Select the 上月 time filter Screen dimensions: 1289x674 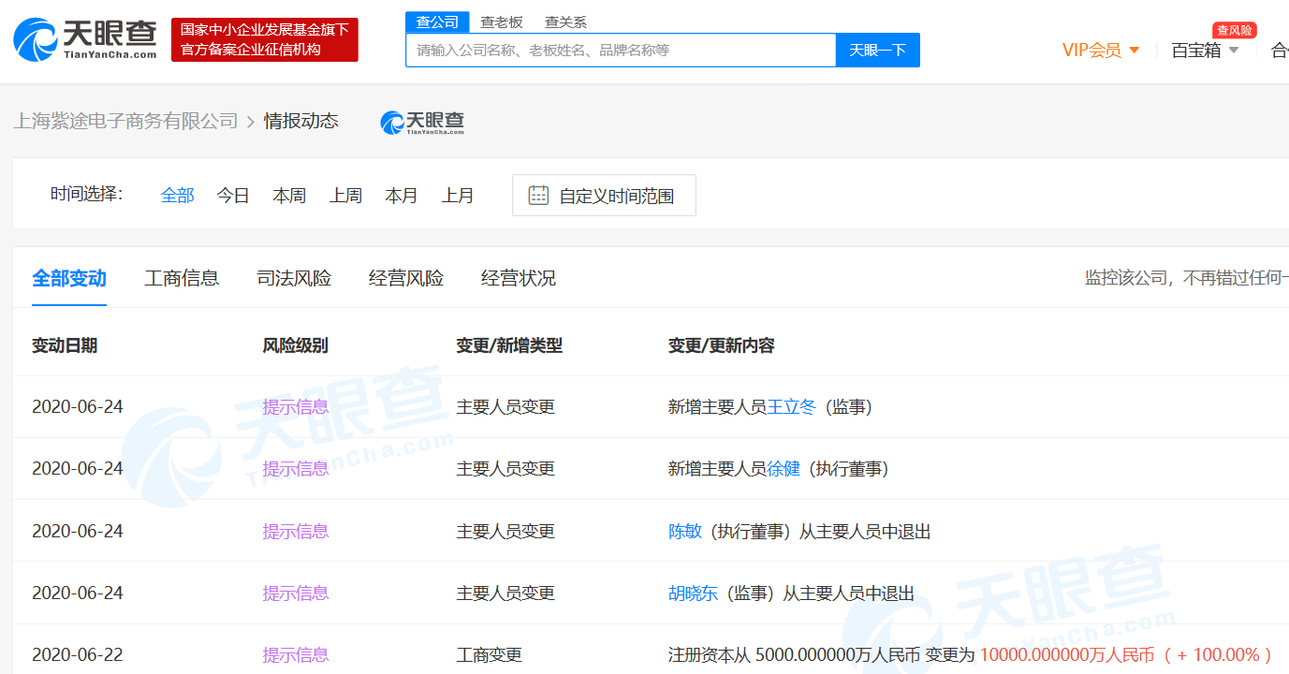(x=458, y=196)
